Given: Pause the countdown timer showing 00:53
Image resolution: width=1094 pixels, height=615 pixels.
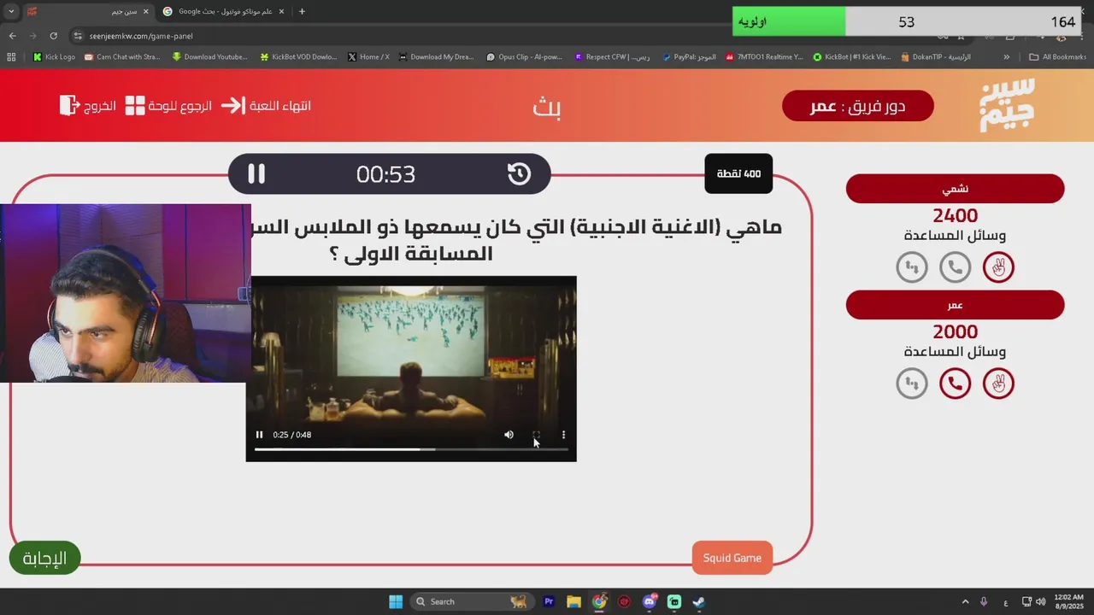Looking at the screenshot, I should [x=256, y=174].
